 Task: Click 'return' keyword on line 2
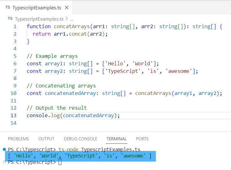click(42, 34)
